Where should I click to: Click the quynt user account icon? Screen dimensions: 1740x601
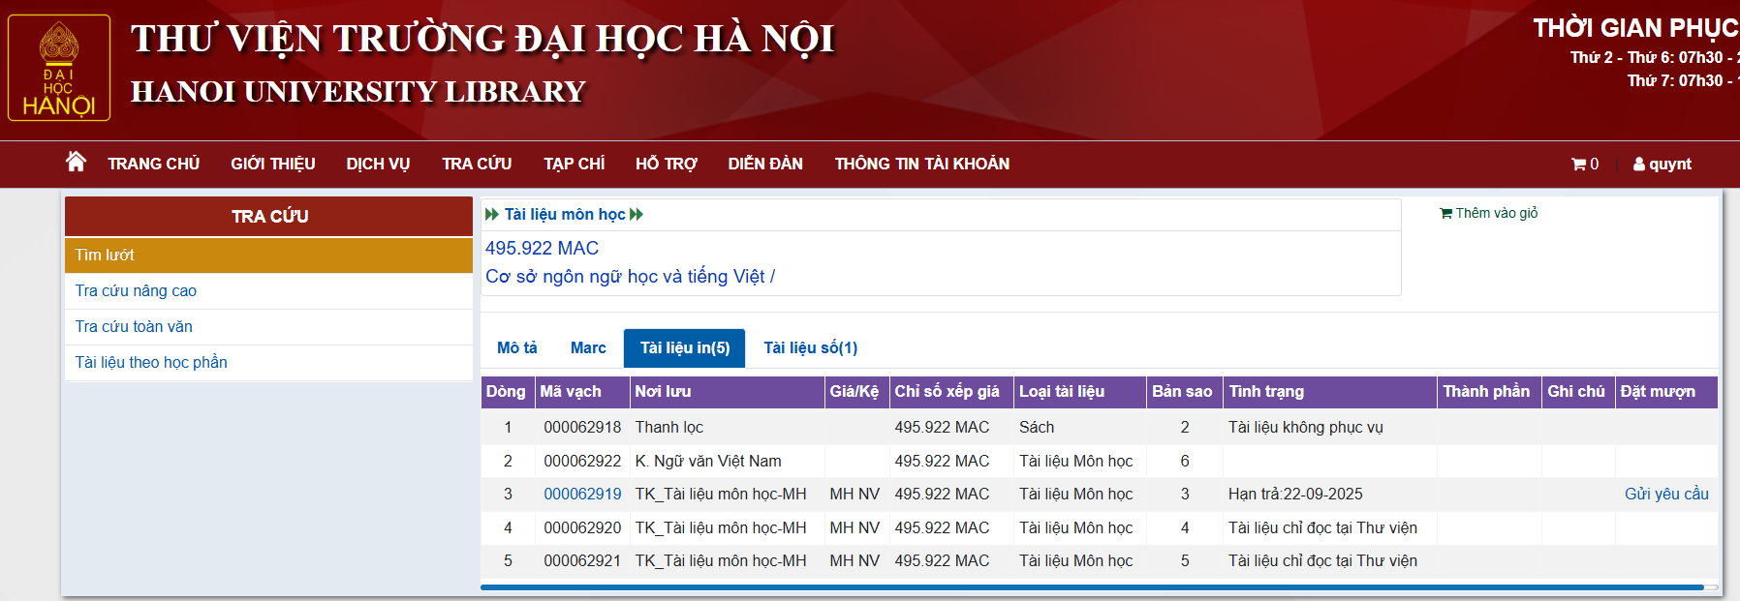1639,165
